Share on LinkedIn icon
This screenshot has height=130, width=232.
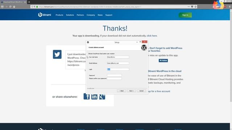click(94, 97)
